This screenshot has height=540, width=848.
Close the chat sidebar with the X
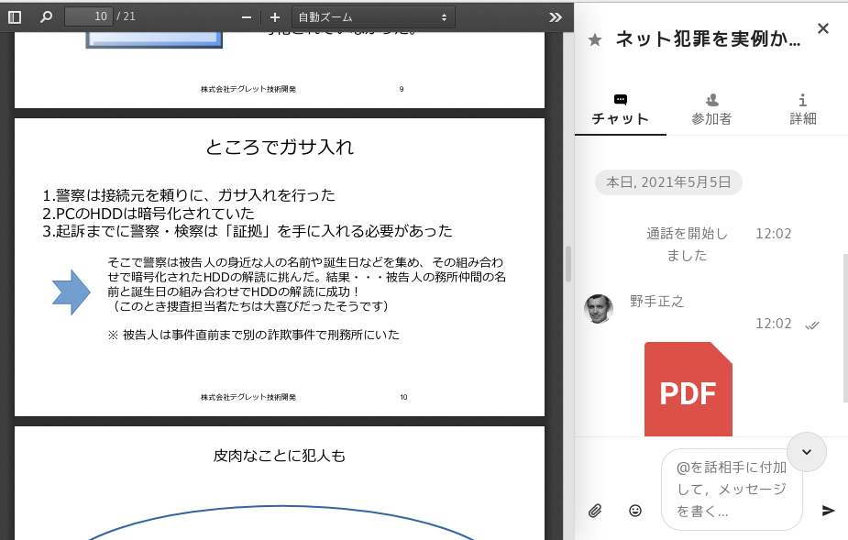(823, 28)
